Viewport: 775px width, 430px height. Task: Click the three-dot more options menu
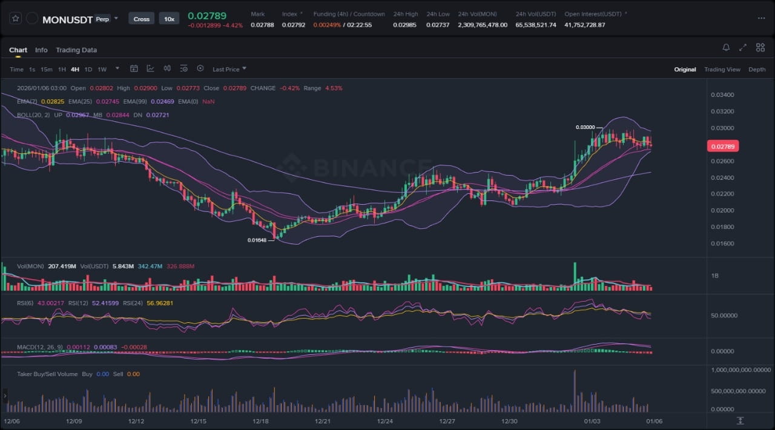pos(761,19)
